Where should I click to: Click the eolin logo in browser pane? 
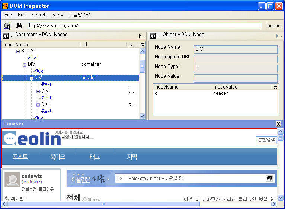[x=32, y=139]
